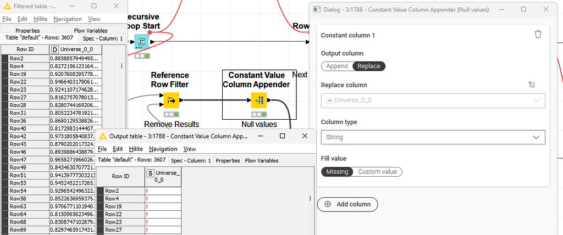Click Row ID header in Output table

(120, 176)
